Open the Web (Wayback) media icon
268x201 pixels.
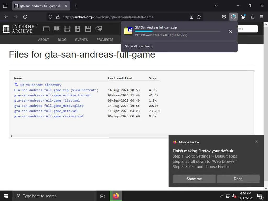(x=46, y=29)
